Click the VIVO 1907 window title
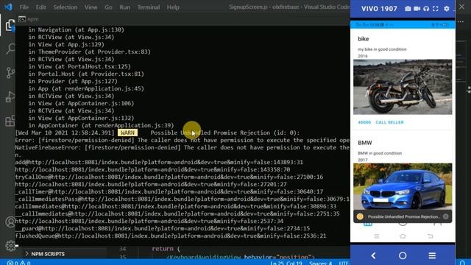The image size is (471, 265). 379,9
